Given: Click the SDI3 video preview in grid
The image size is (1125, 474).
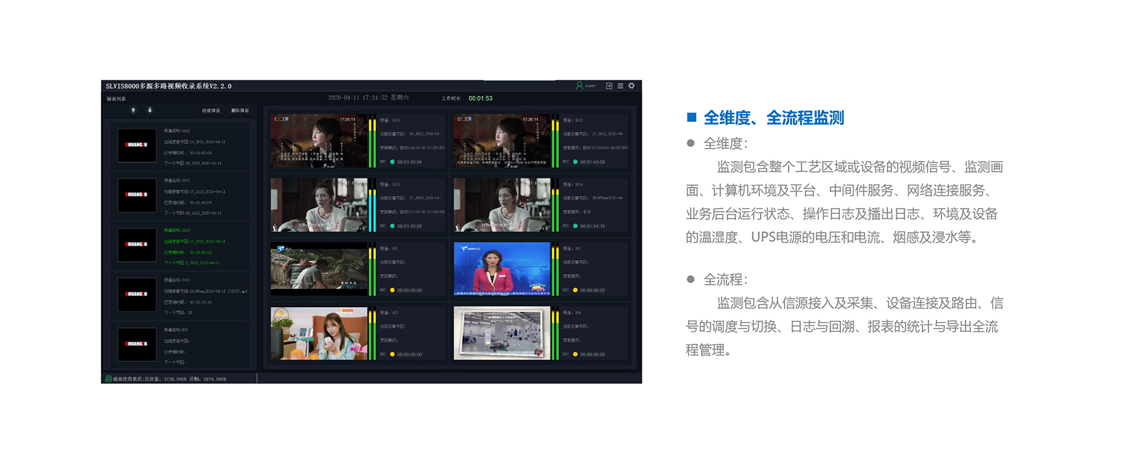Looking at the screenshot, I should click(x=319, y=205).
